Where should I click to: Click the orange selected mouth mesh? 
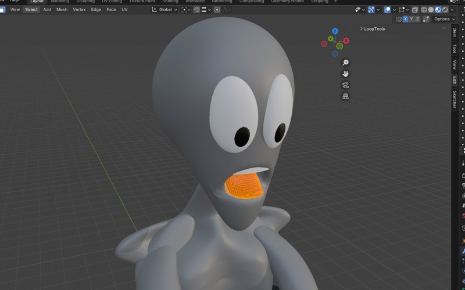(242, 186)
